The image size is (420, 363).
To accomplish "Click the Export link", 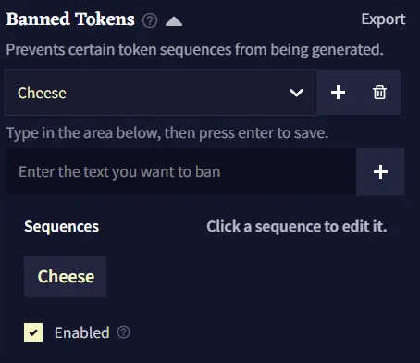I will (383, 19).
